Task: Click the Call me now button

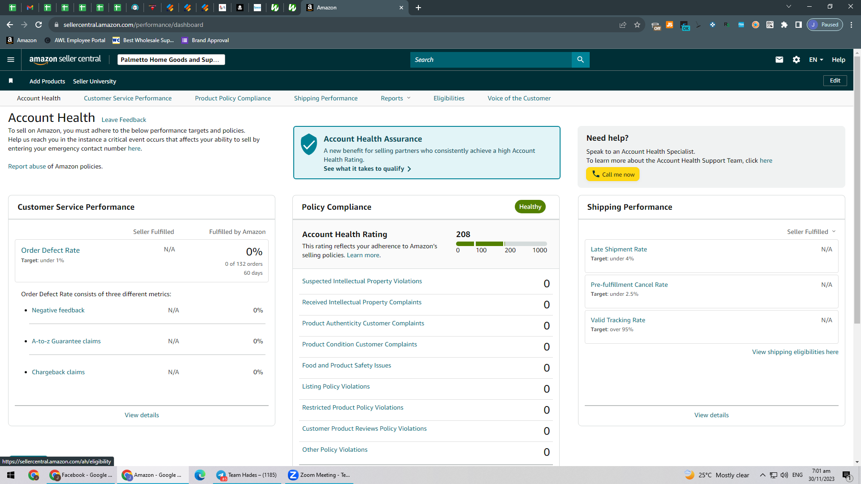Action: [x=613, y=174]
